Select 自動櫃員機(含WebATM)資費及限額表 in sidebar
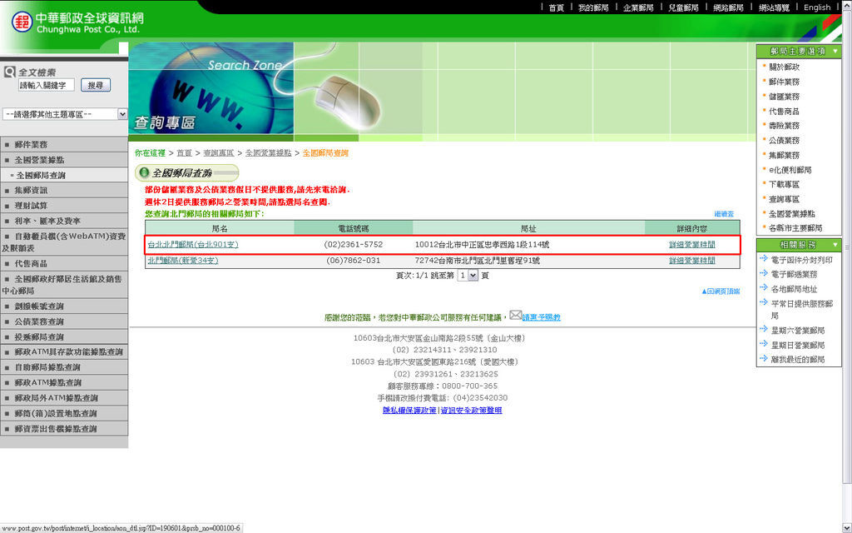This screenshot has width=852, height=533. click(64, 242)
